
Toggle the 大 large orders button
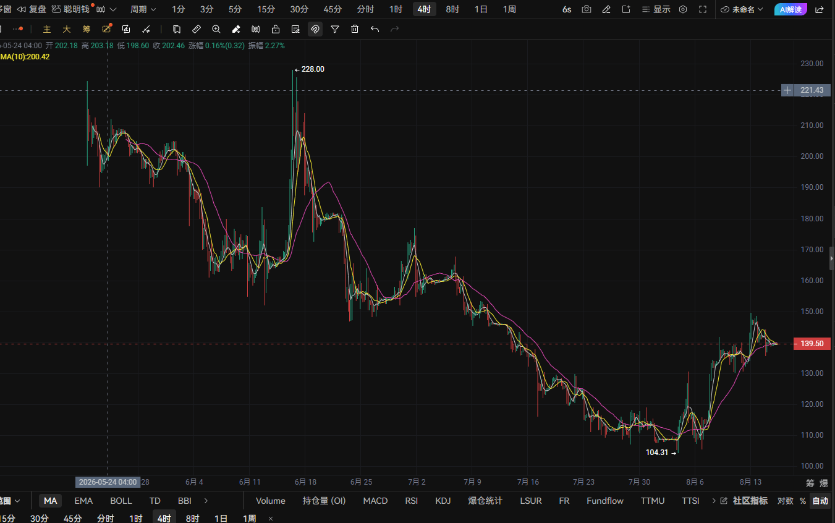point(67,29)
